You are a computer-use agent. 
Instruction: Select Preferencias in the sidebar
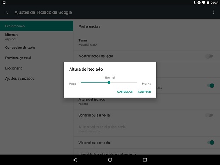click(37, 26)
